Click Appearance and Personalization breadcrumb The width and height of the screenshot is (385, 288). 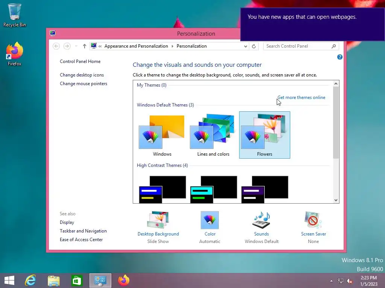[136, 46]
